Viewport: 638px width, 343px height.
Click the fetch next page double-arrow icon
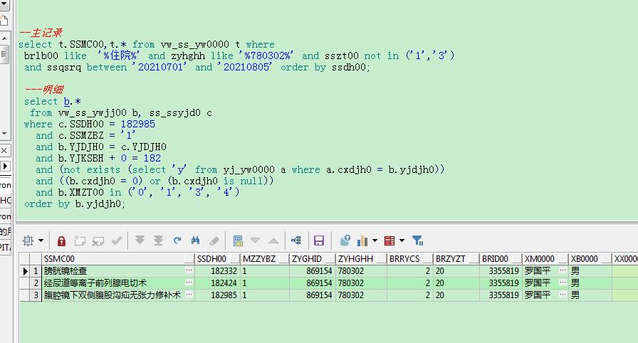[x=140, y=241]
